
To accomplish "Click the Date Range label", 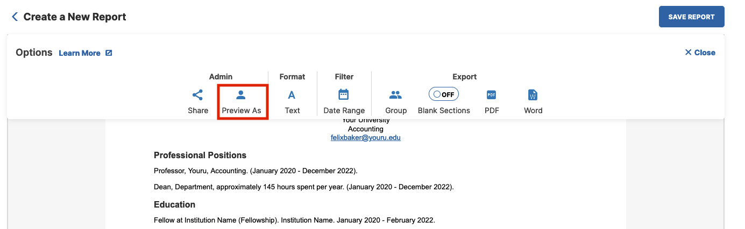I will 344,110.
